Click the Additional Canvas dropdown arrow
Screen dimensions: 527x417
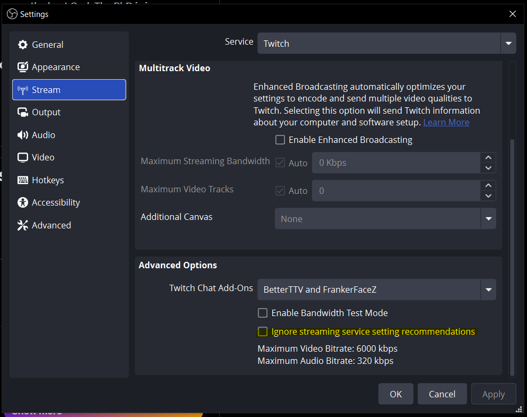pyautogui.click(x=489, y=218)
